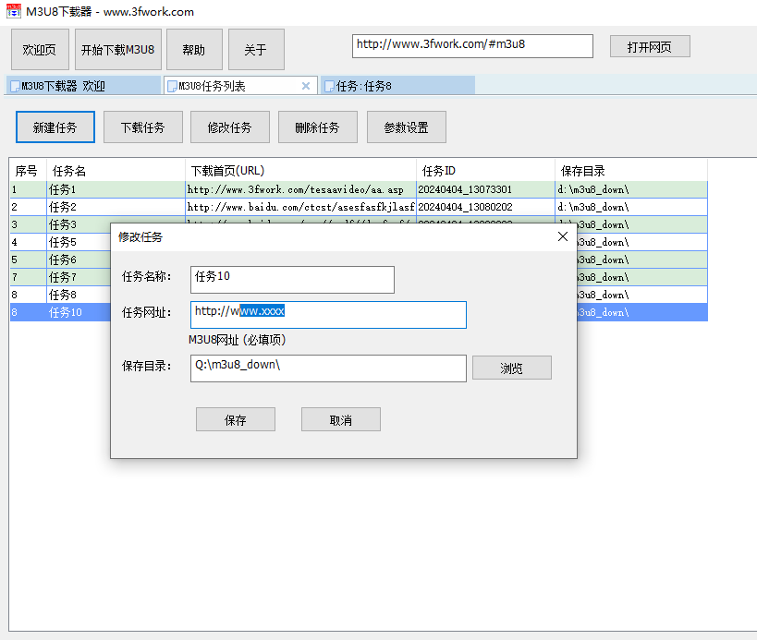Open the 帮助 toolbar button
757x640 pixels.
pyautogui.click(x=194, y=50)
